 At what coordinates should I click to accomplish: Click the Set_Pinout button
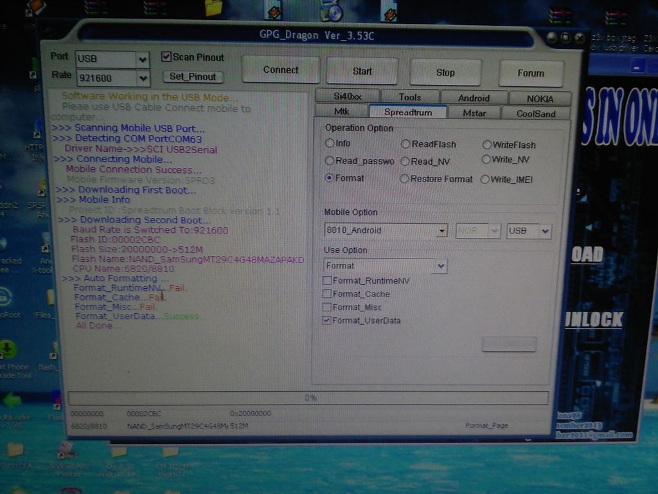[x=193, y=77]
